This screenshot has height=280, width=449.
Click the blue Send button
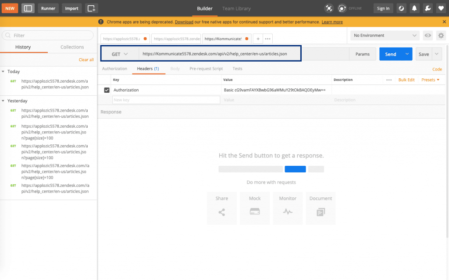coord(391,54)
